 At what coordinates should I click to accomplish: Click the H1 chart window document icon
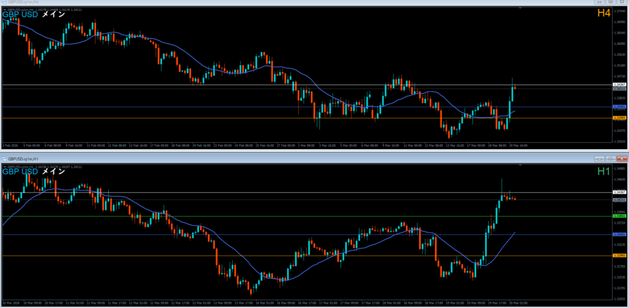(5, 158)
